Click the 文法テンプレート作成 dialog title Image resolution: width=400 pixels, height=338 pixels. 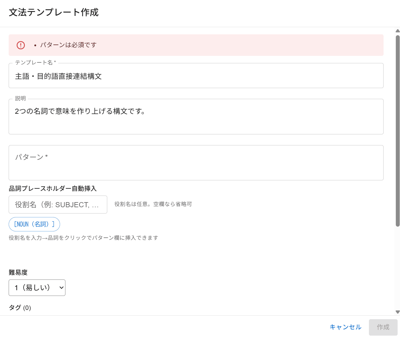(54, 13)
